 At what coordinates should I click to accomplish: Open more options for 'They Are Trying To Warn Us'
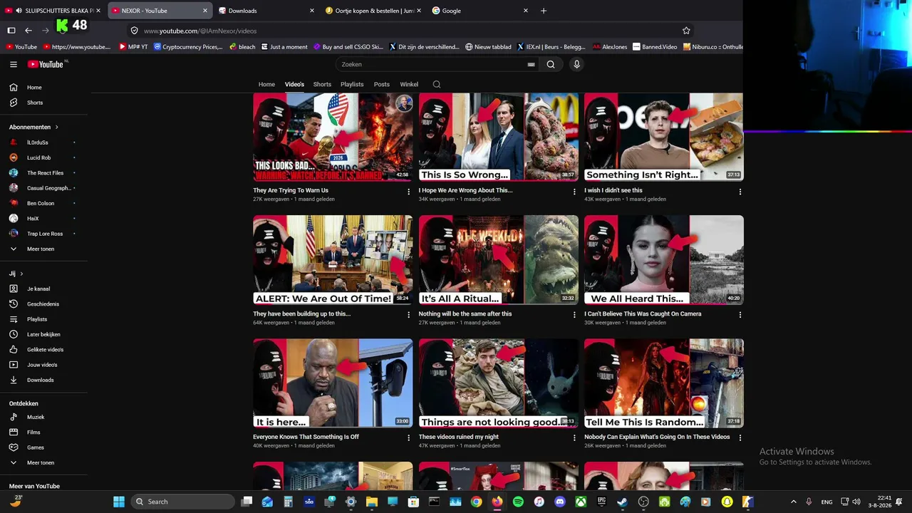[x=408, y=192]
